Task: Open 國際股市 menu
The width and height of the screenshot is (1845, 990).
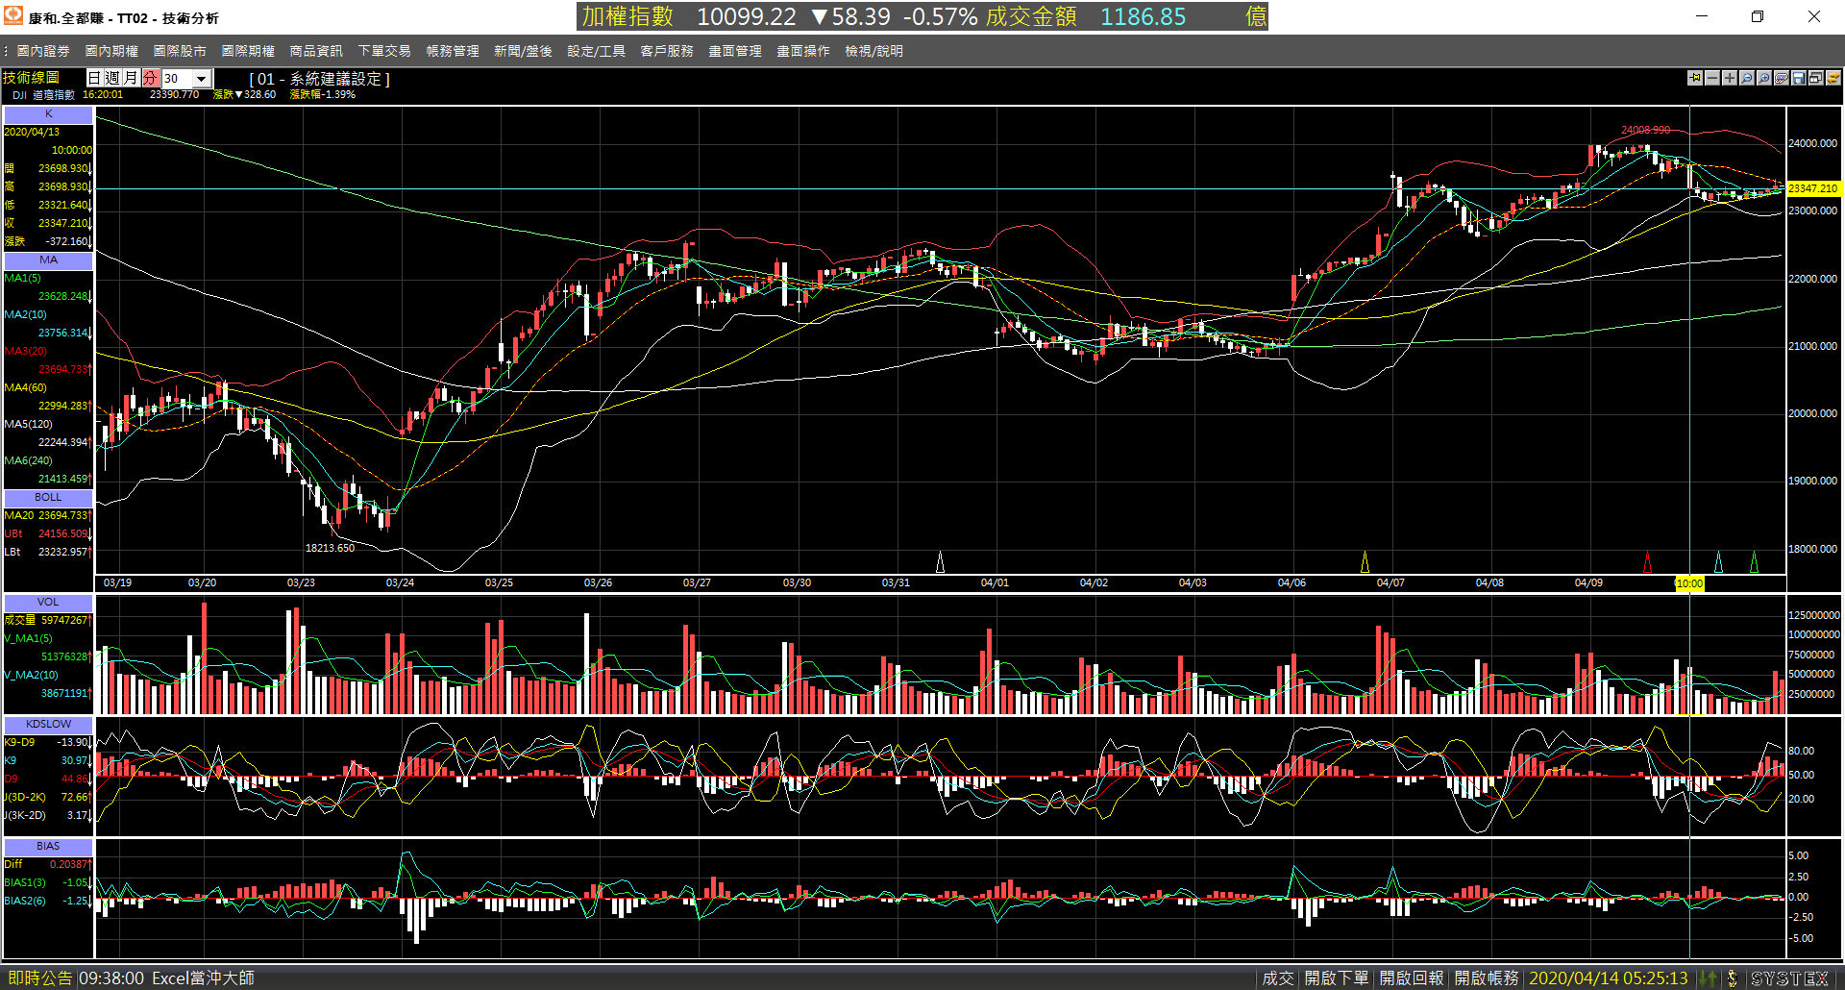Action: click(x=180, y=51)
